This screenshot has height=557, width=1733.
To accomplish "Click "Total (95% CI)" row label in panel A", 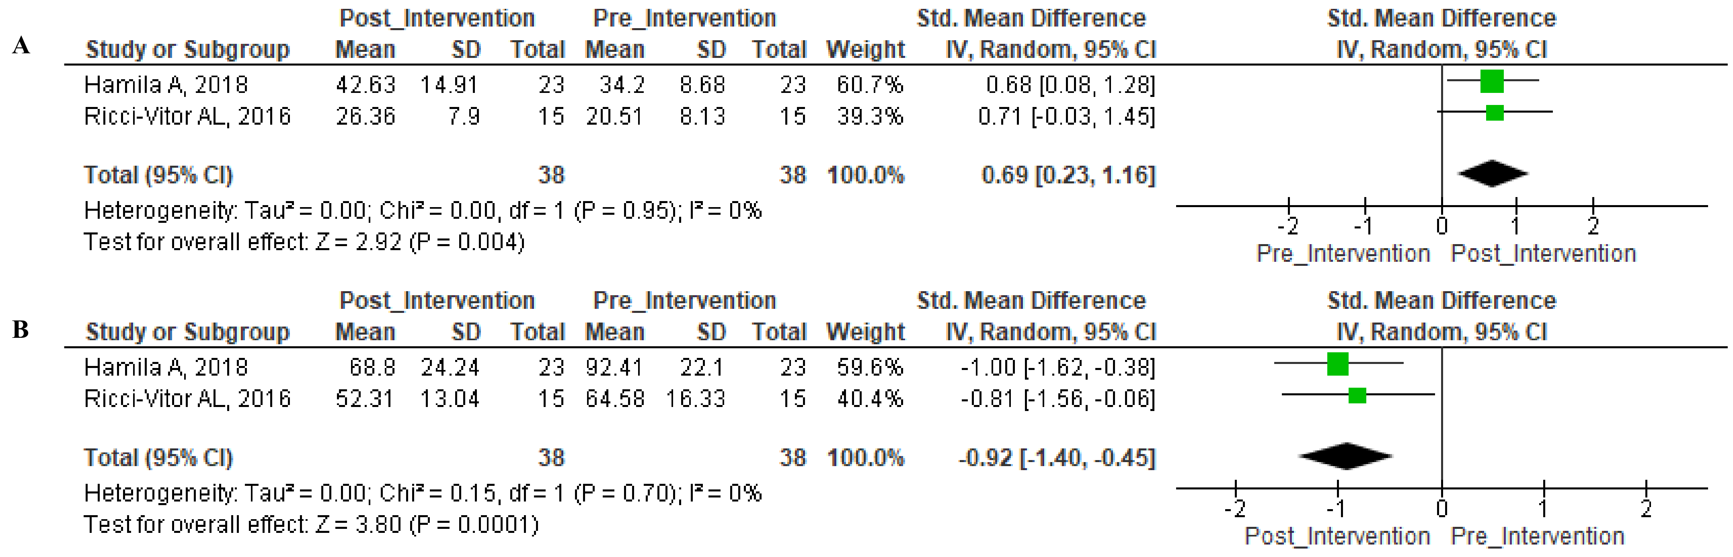I will click(x=158, y=176).
